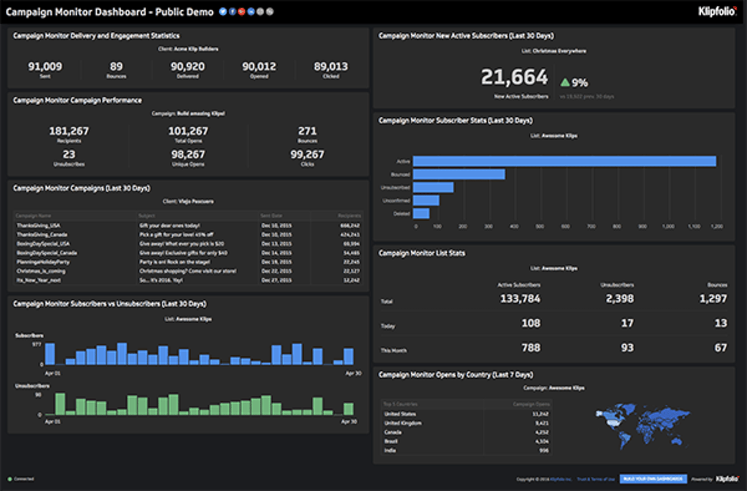Click the 93 unsubscribers this month value
This screenshot has height=491, width=747.
click(627, 348)
